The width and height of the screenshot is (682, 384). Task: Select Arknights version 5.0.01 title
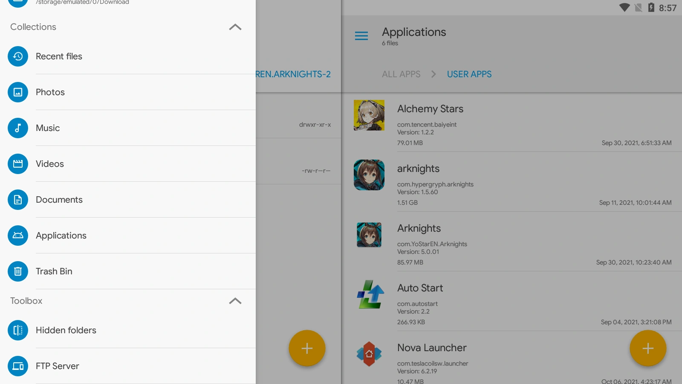click(x=419, y=229)
